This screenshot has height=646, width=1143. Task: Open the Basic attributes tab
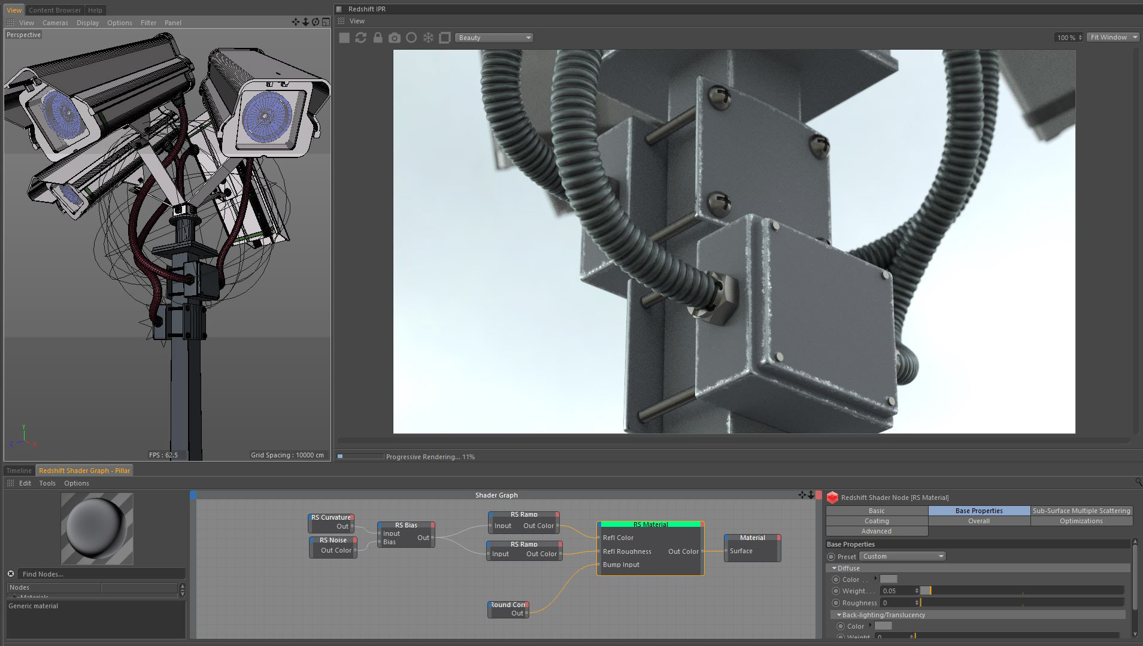click(x=877, y=511)
